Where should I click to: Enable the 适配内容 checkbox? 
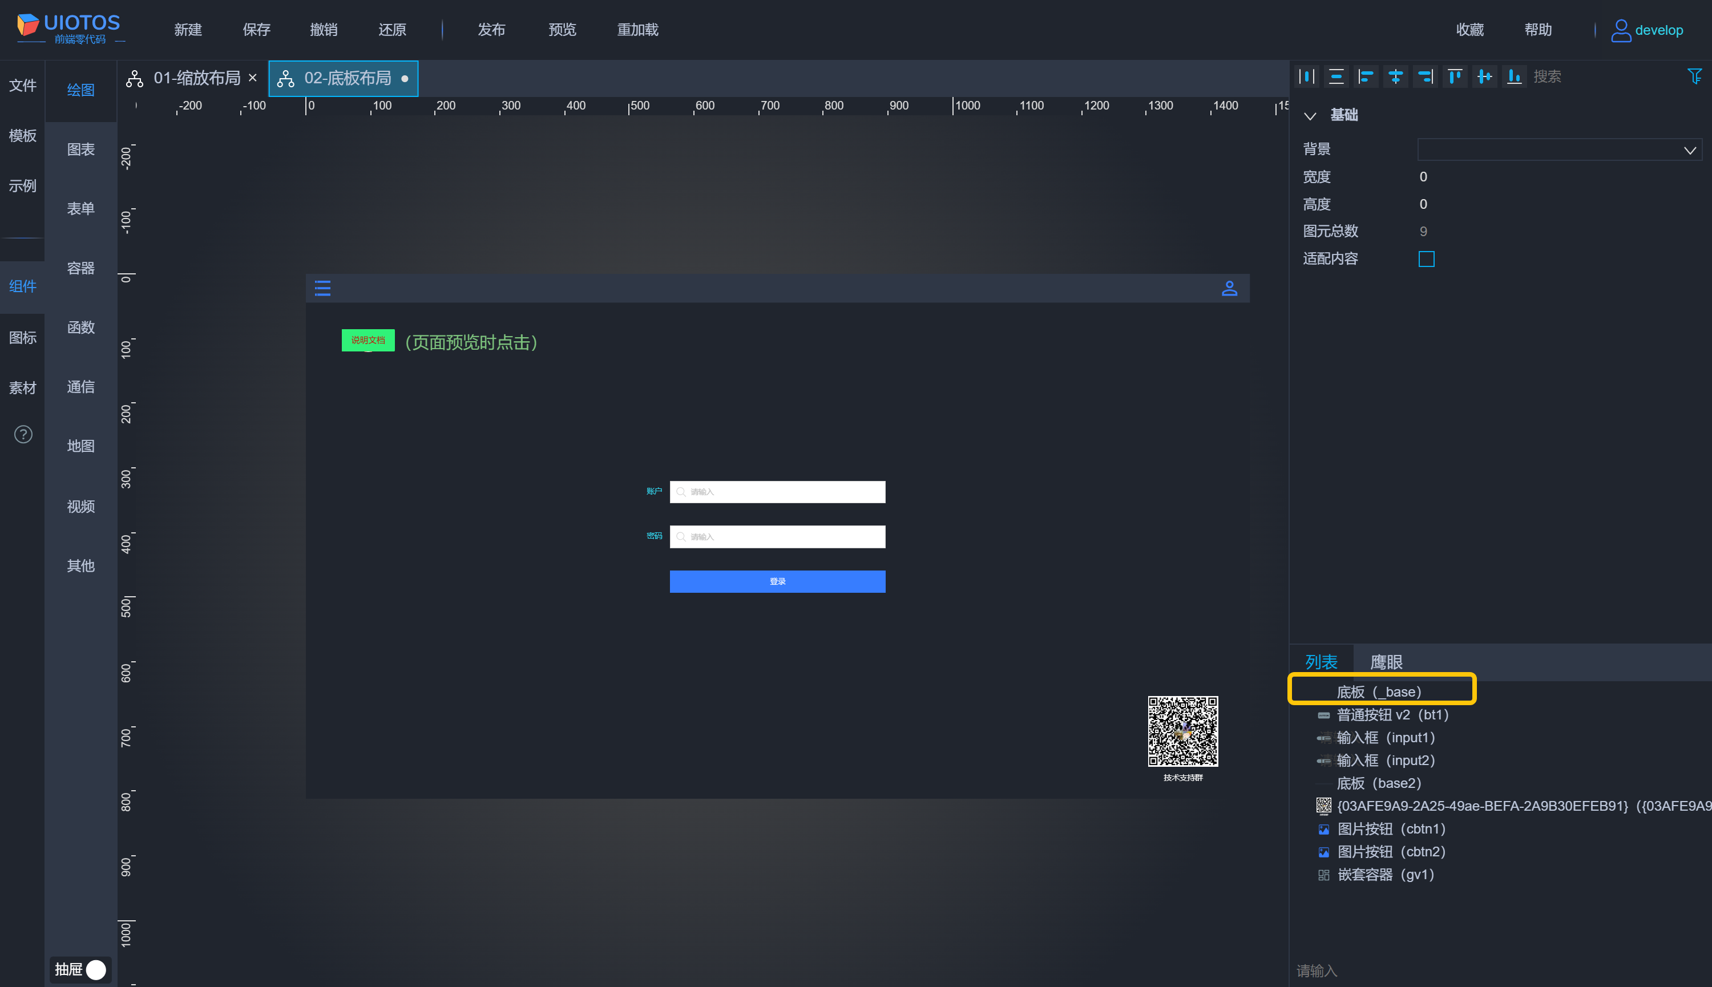tap(1426, 259)
